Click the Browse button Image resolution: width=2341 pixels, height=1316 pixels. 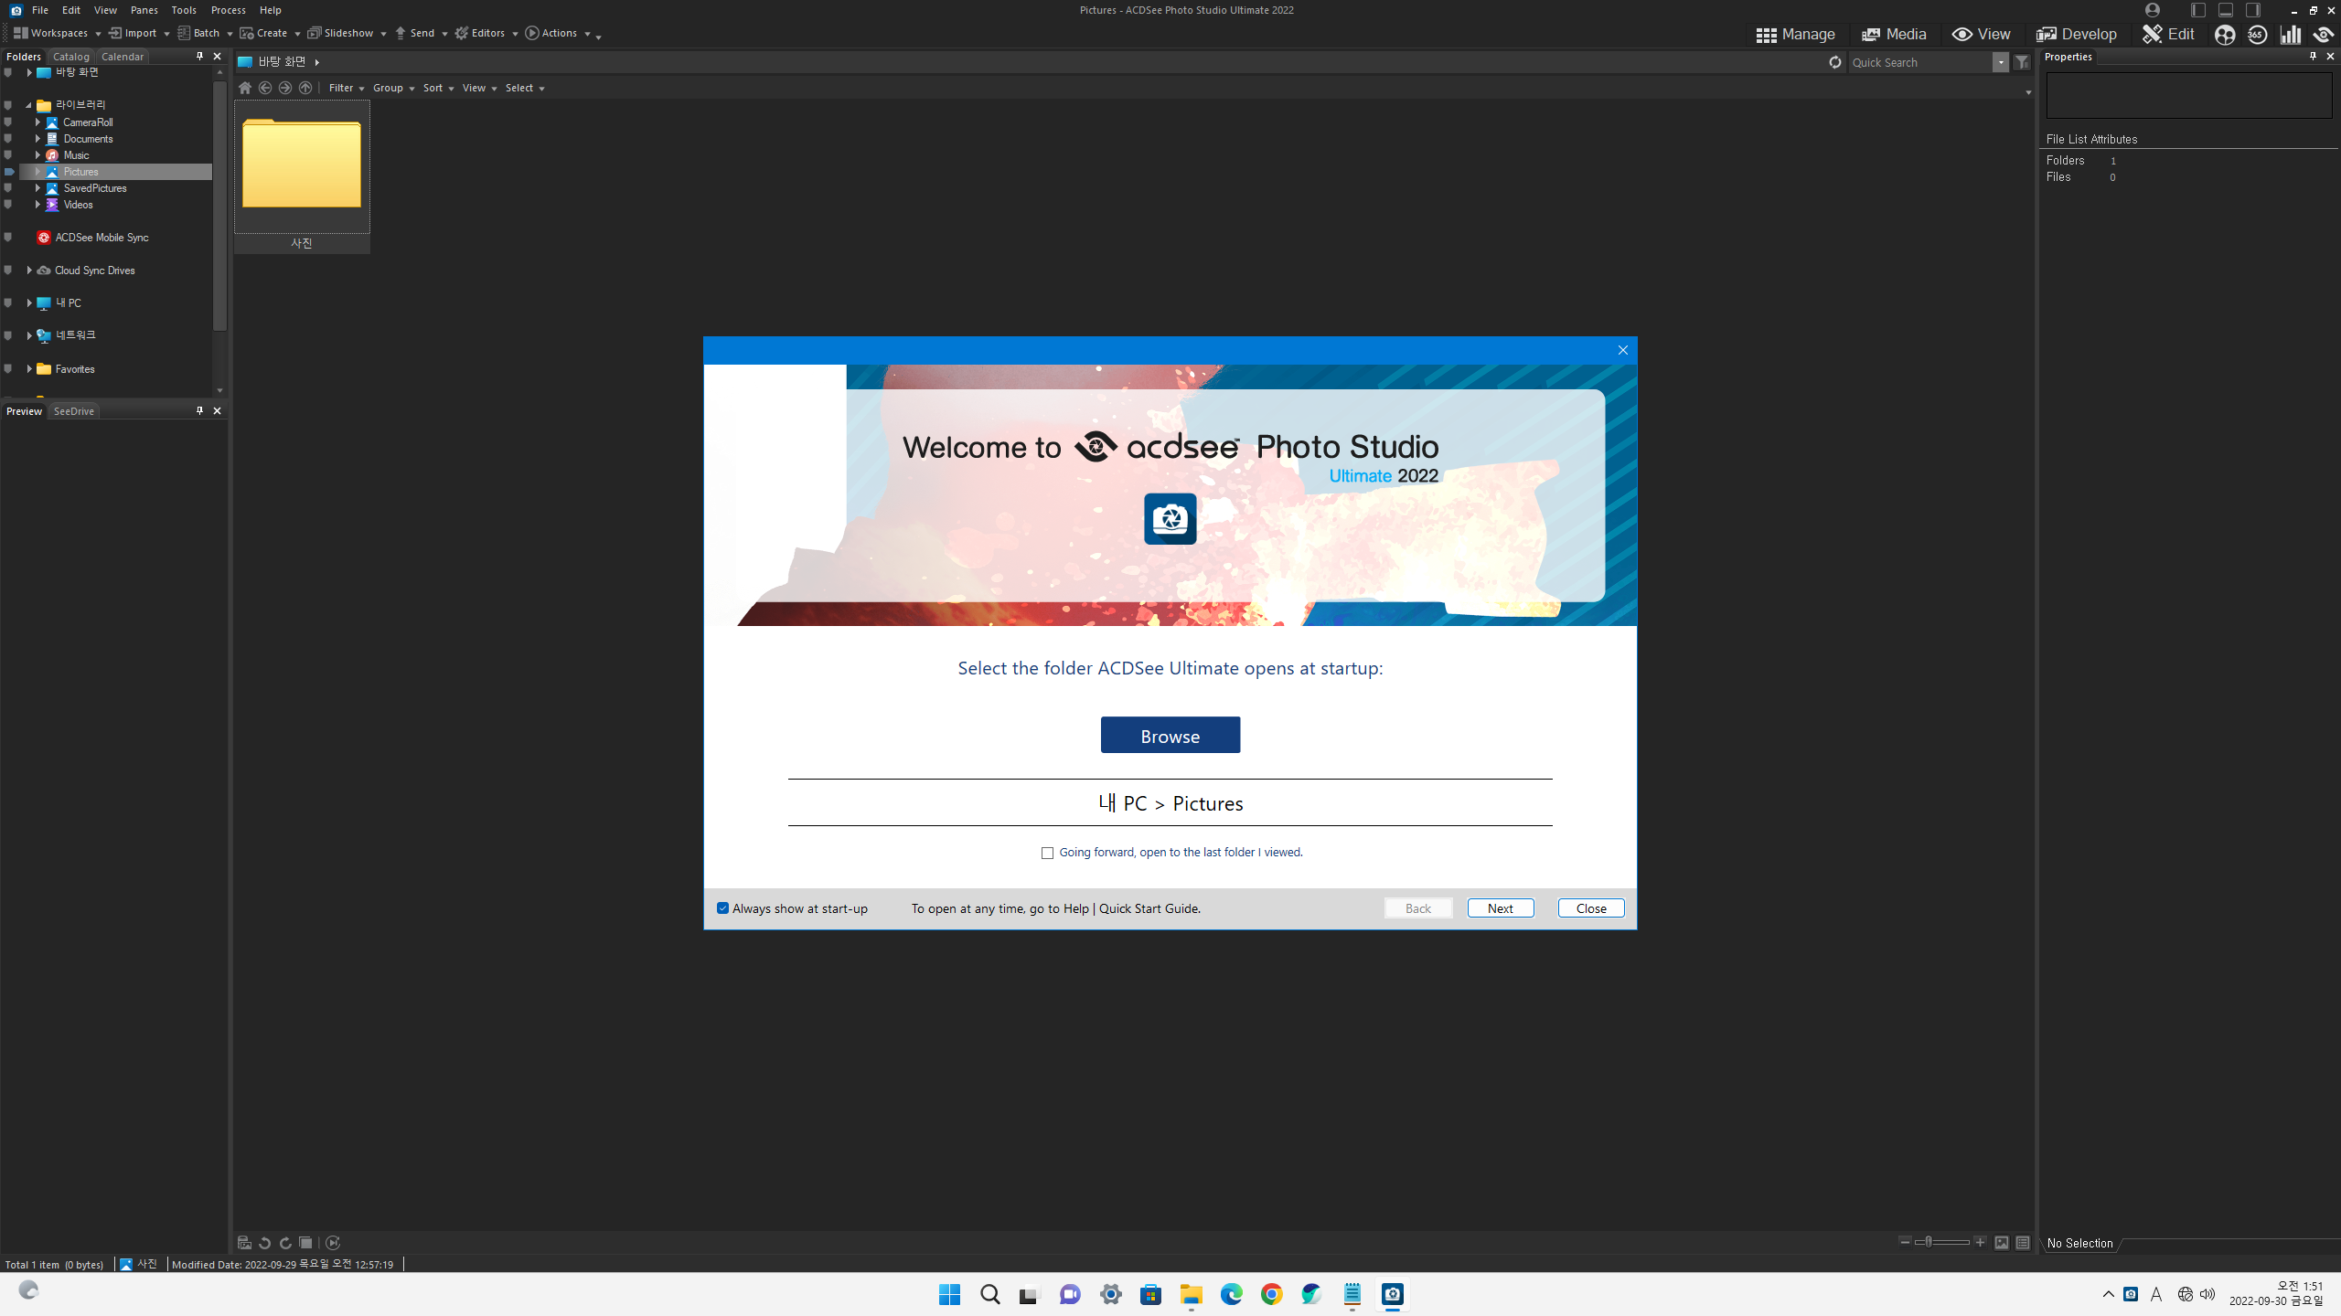tap(1170, 736)
